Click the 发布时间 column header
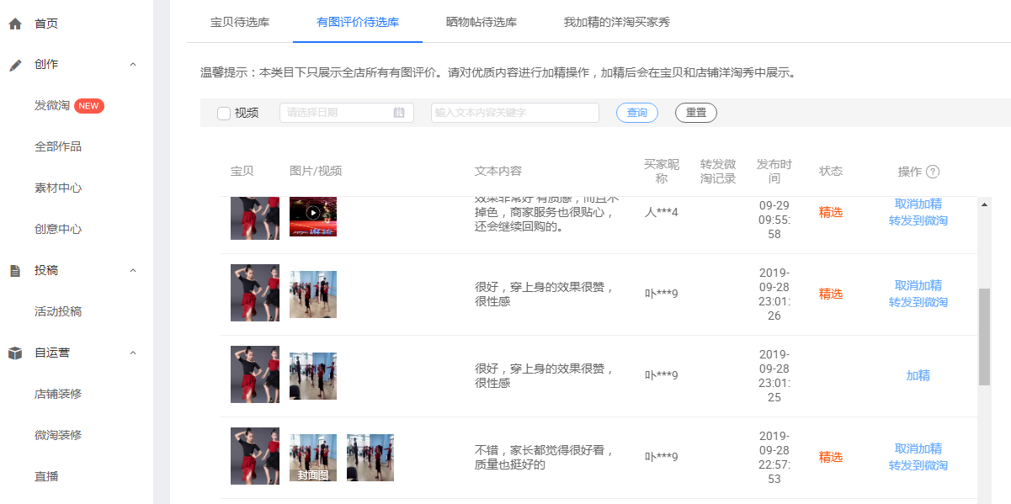 [774, 172]
